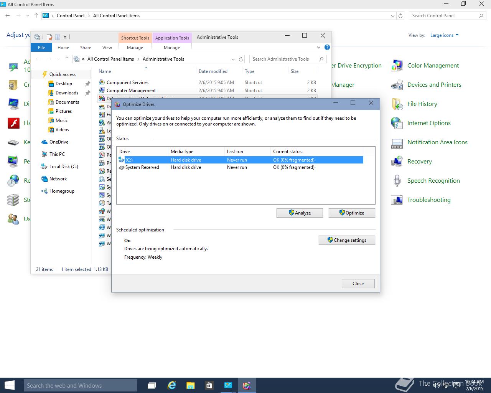
Task: Launch Internet Explorer from taskbar
Action: click(171, 385)
